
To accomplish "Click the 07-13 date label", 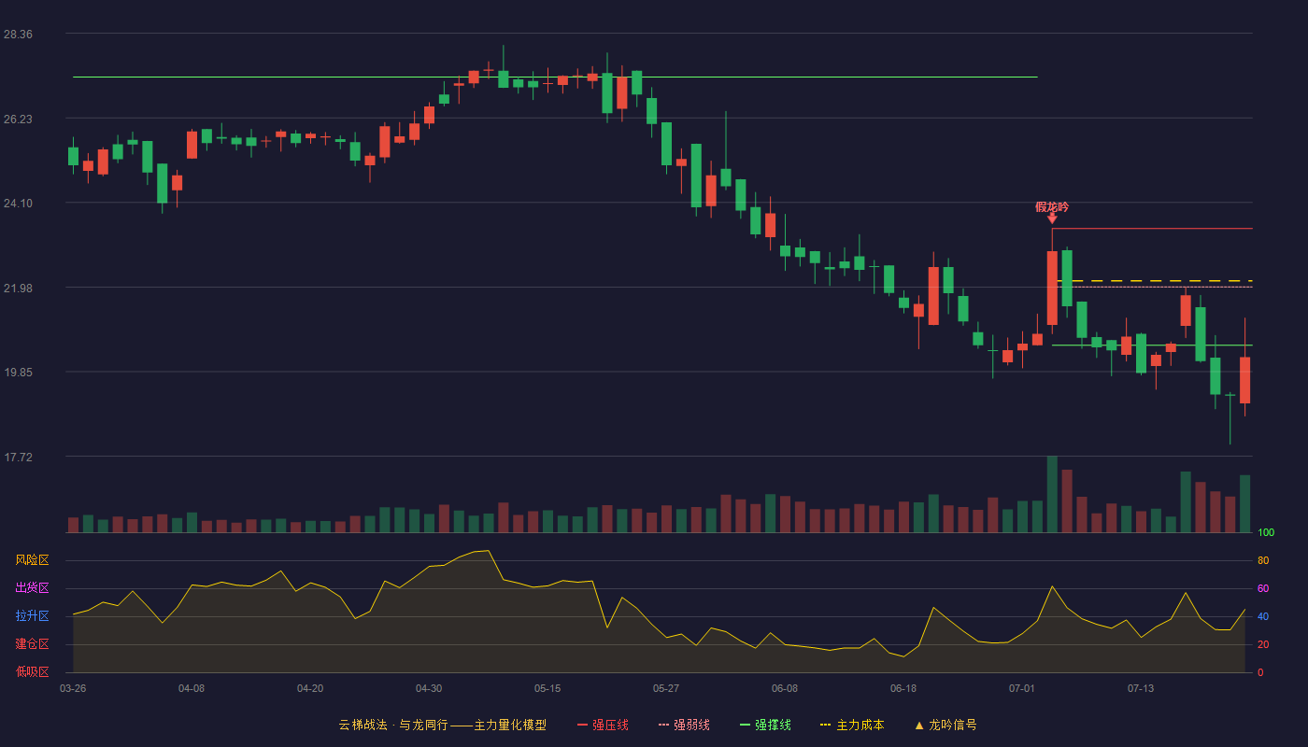I will pyautogui.click(x=1141, y=688).
